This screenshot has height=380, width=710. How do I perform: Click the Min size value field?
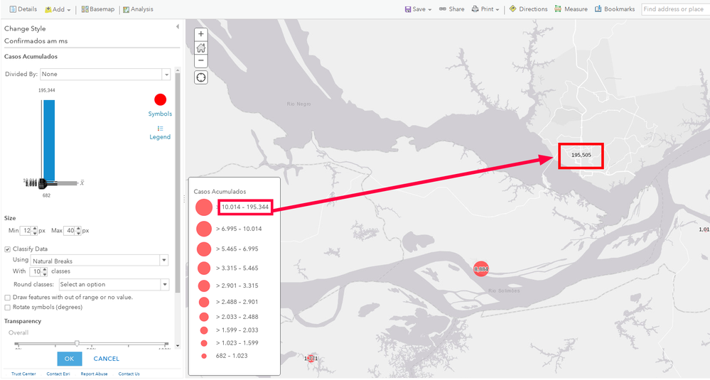click(x=26, y=231)
